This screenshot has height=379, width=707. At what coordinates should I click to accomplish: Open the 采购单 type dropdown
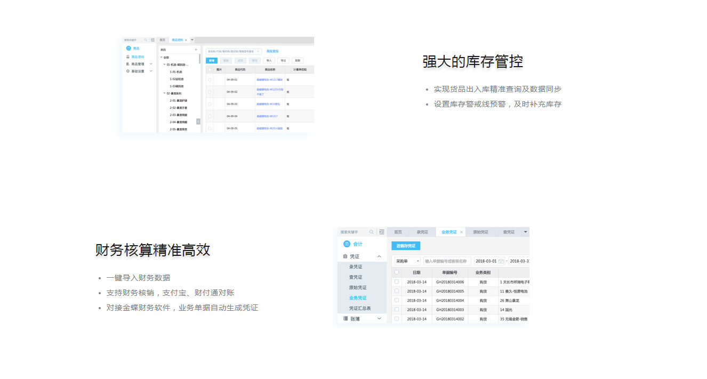pos(407,261)
